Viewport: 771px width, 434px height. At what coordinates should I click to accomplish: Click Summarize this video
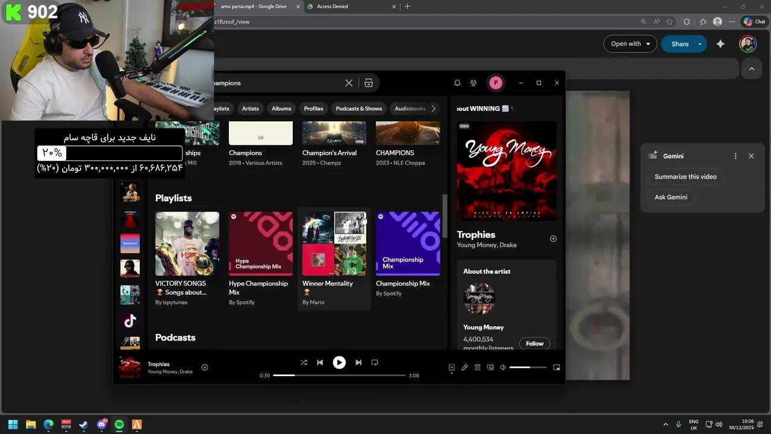tap(685, 177)
